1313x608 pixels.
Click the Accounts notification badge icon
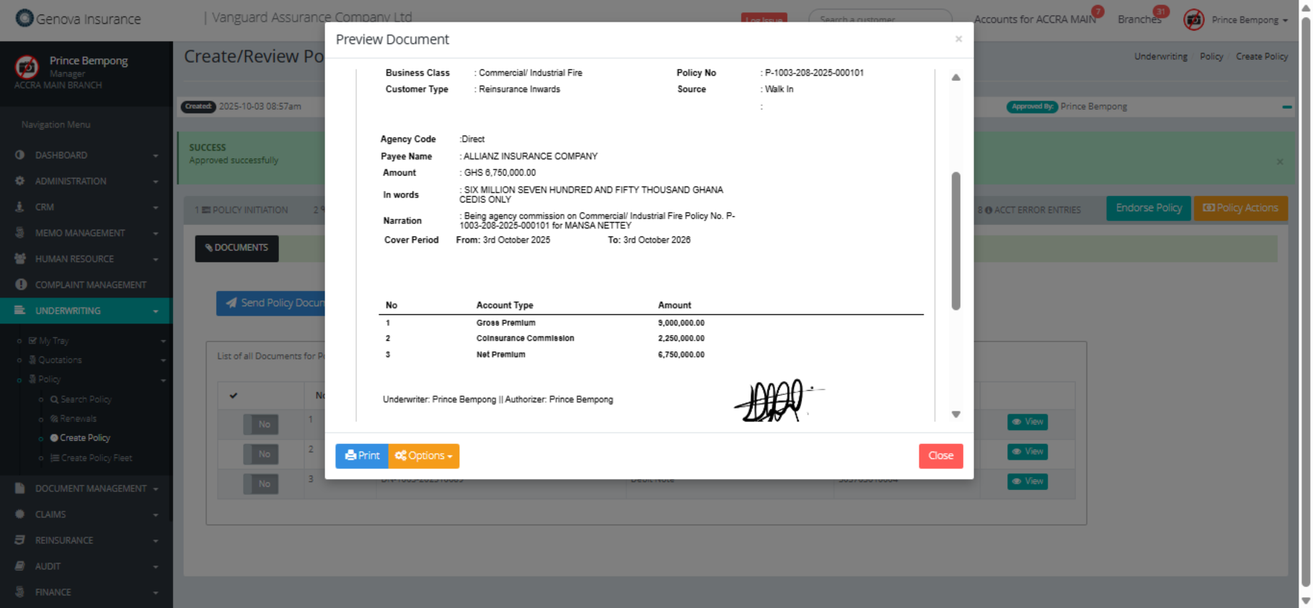pyautogui.click(x=1097, y=12)
